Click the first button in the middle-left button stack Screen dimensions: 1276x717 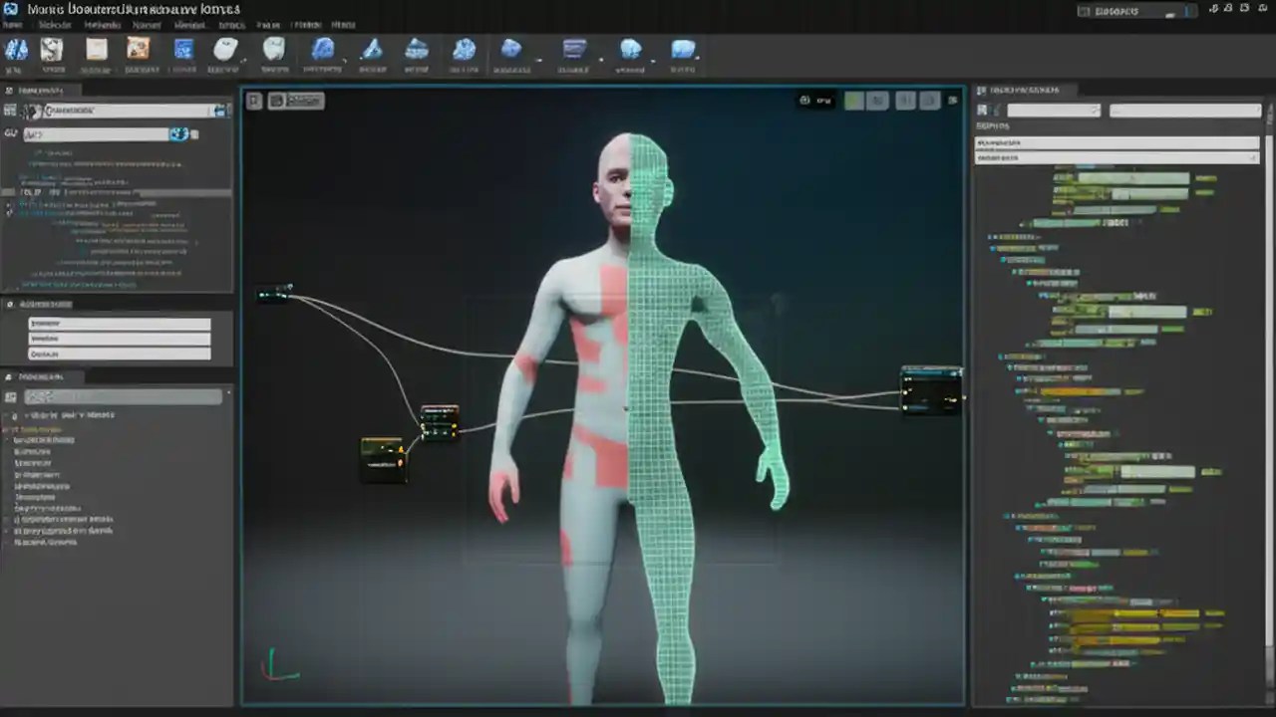pyautogui.click(x=120, y=323)
